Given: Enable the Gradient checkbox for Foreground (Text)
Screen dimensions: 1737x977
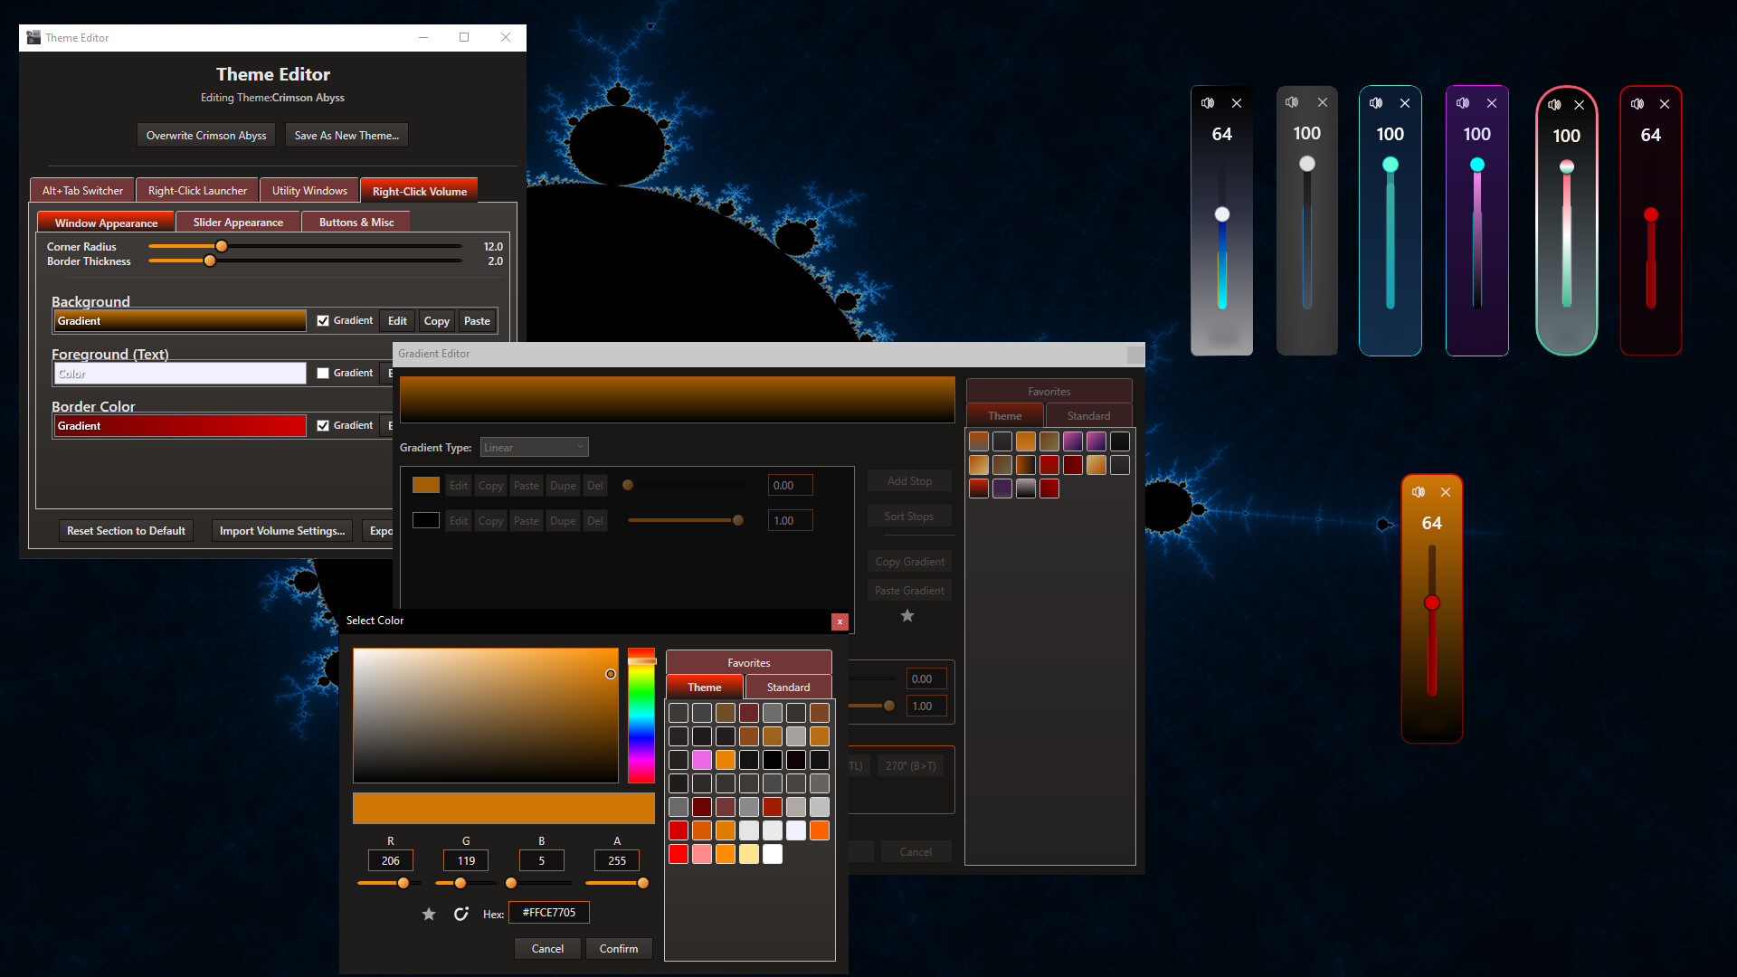Looking at the screenshot, I should (323, 373).
